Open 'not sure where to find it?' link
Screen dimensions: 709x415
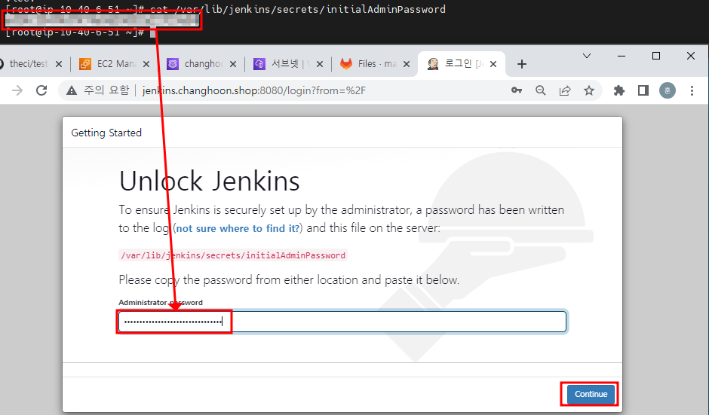tap(238, 228)
